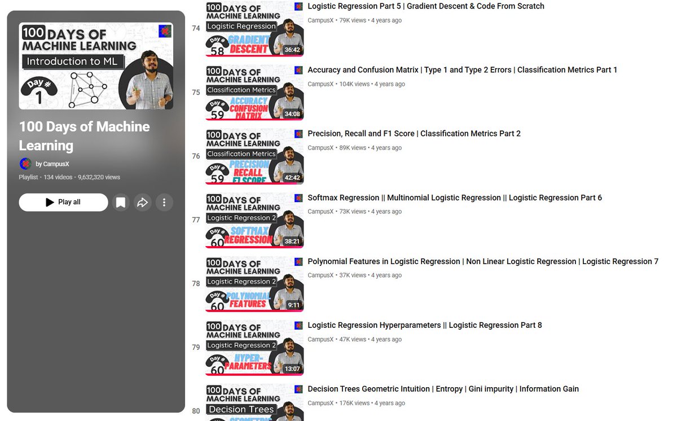Click channel logo icon beside Decision Trees title
677x421 pixels.
point(298,389)
